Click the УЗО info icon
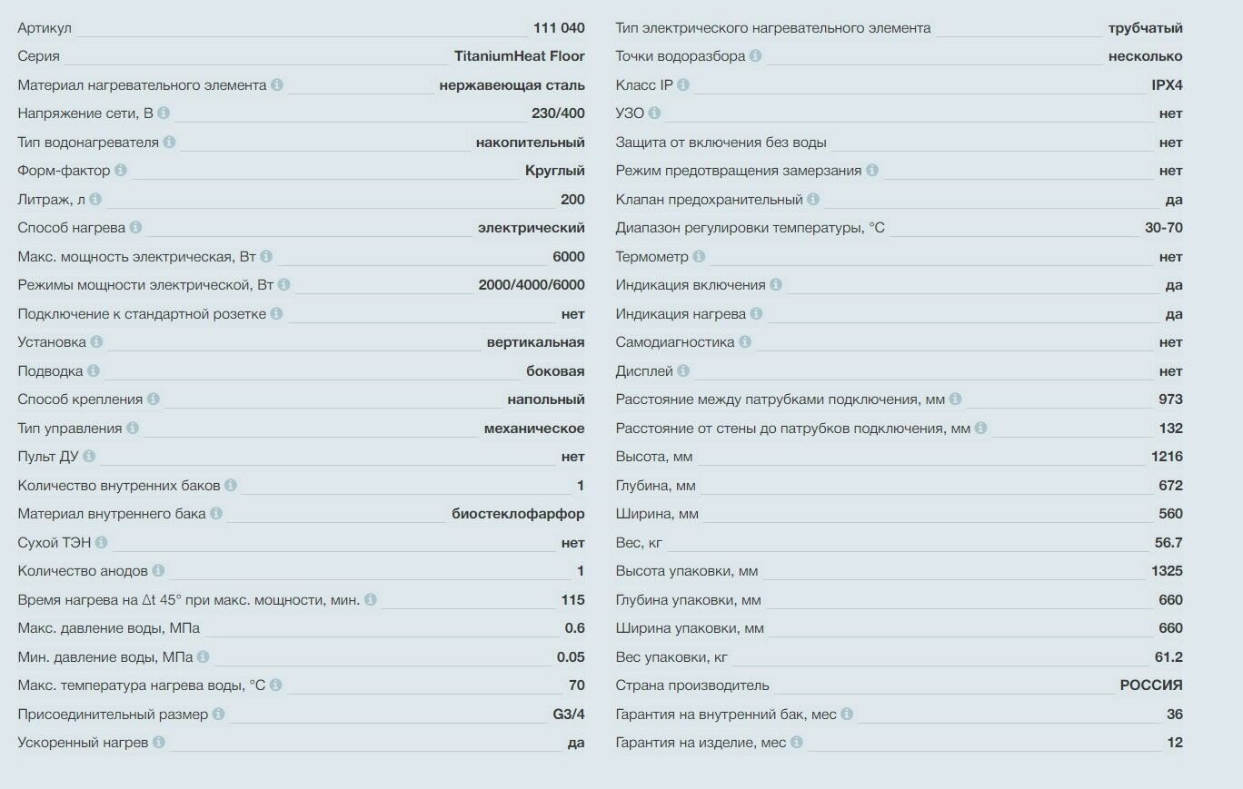 point(654,113)
